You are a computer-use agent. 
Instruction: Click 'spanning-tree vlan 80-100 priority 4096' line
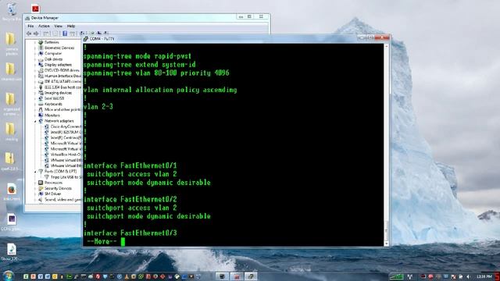click(156, 73)
